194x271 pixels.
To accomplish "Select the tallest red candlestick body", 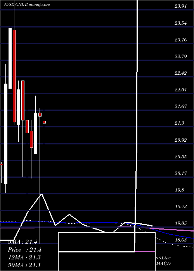I will pos(14,76).
